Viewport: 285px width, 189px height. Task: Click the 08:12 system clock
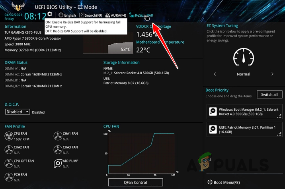tap(35, 16)
